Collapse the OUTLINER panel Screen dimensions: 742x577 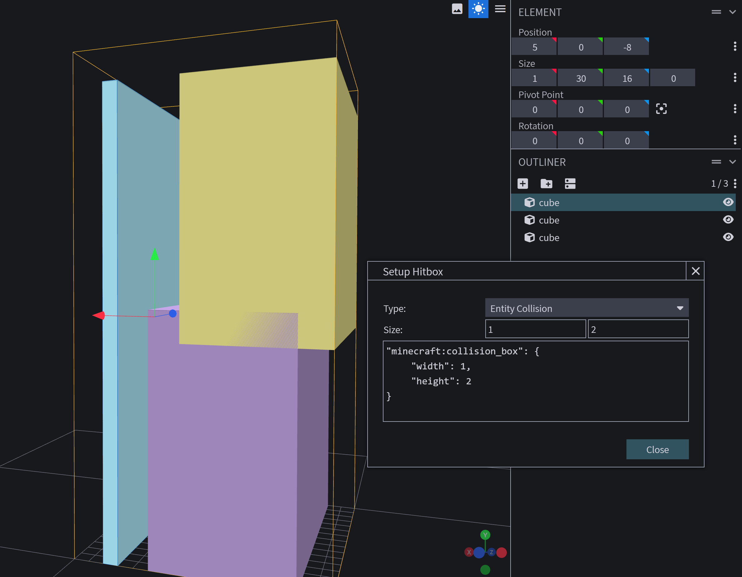[733, 162]
